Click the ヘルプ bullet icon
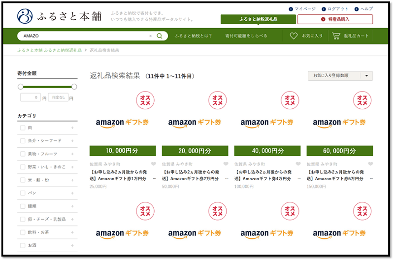This screenshot has width=394, height=261. tap(356, 9)
